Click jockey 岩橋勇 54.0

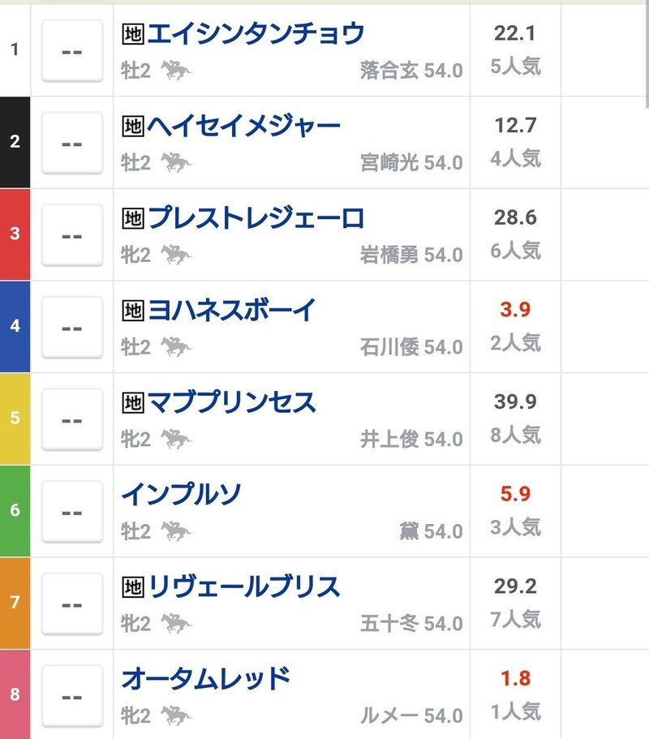click(x=411, y=255)
